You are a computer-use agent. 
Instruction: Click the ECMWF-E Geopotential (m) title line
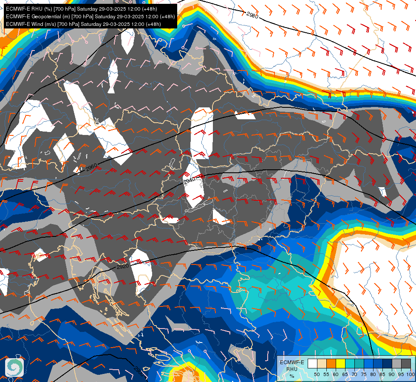click(x=90, y=17)
